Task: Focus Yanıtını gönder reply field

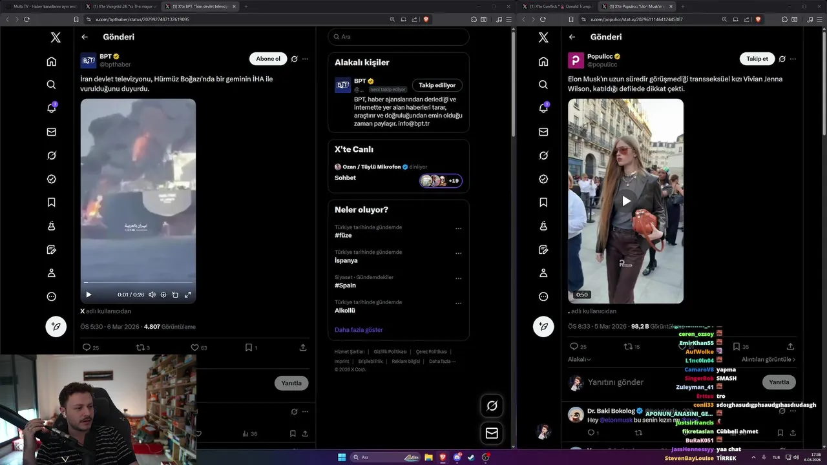Action: [x=672, y=382]
